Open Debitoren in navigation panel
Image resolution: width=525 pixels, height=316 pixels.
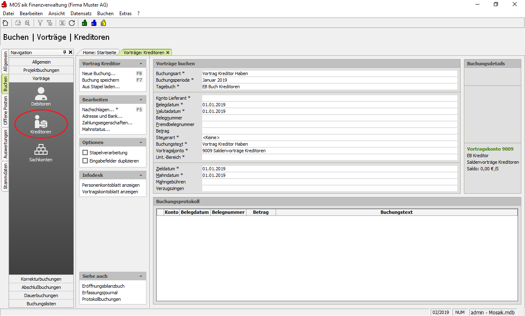tap(41, 97)
